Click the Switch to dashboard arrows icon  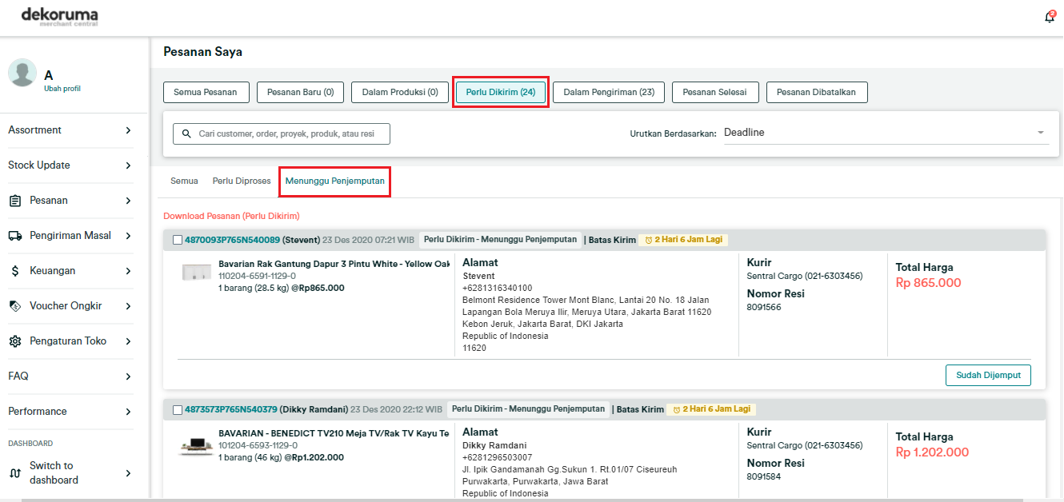tap(14, 473)
